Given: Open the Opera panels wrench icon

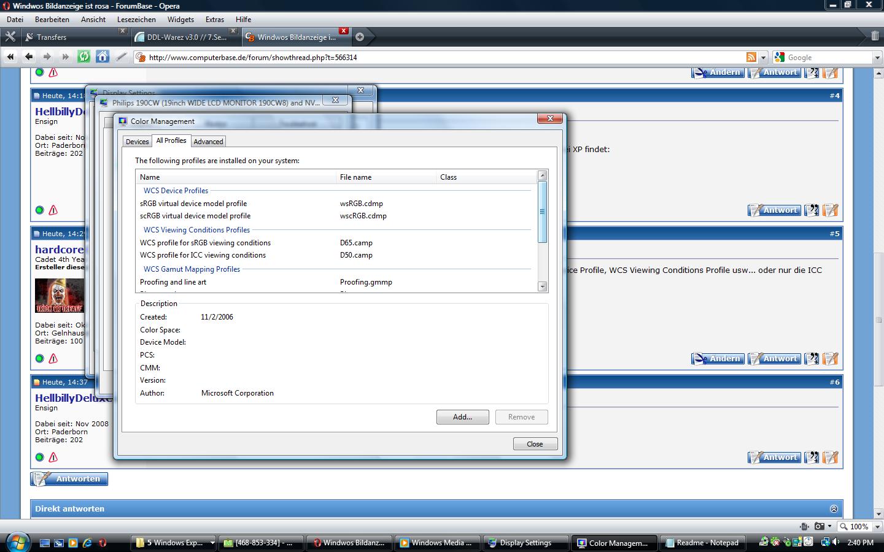Looking at the screenshot, I should (x=10, y=37).
